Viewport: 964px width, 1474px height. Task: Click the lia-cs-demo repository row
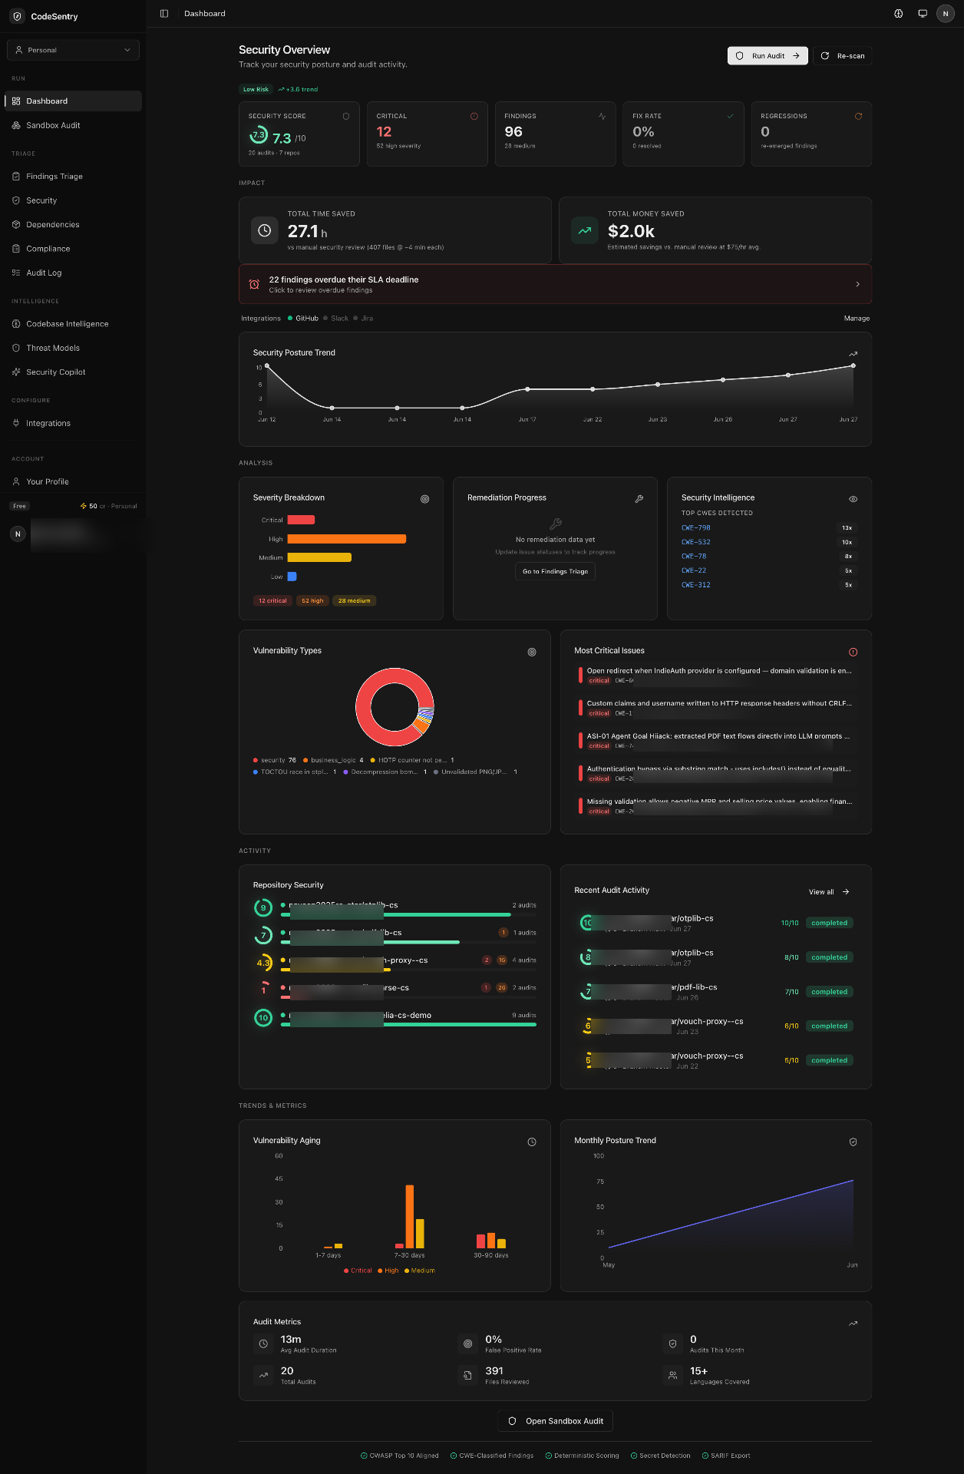[x=395, y=1018]
